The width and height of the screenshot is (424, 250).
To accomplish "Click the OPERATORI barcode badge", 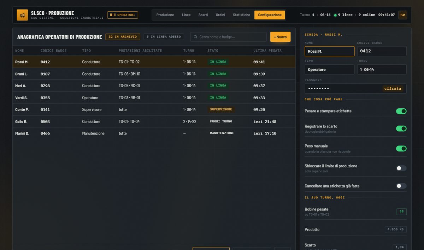I will 123,15.
